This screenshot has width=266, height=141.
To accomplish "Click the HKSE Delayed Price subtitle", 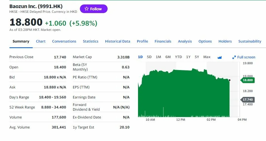I will (43, 12).
